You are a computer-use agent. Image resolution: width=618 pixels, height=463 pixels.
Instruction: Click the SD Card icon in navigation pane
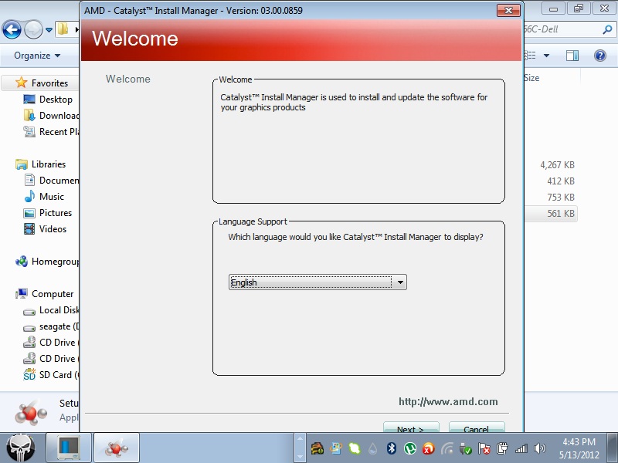click(29, 374)
